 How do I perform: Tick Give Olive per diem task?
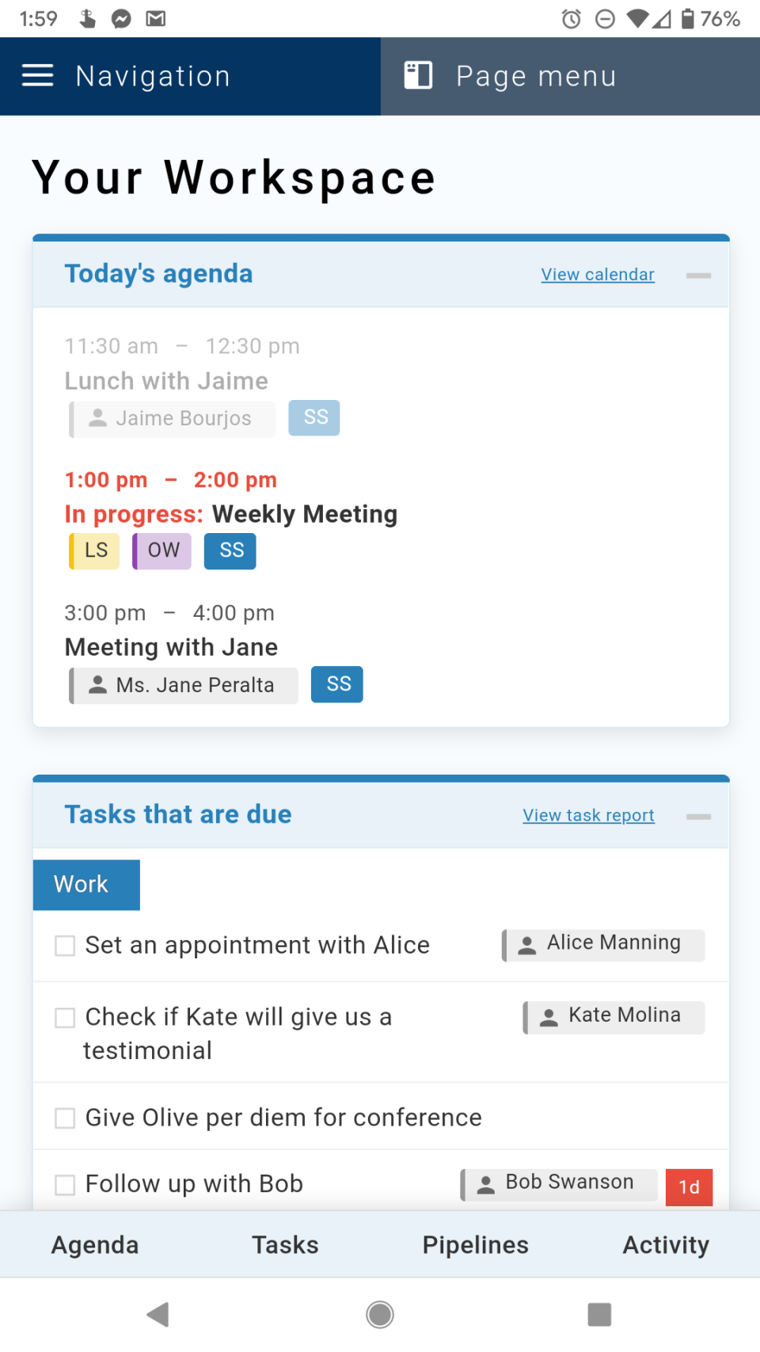coord(65,1118)
